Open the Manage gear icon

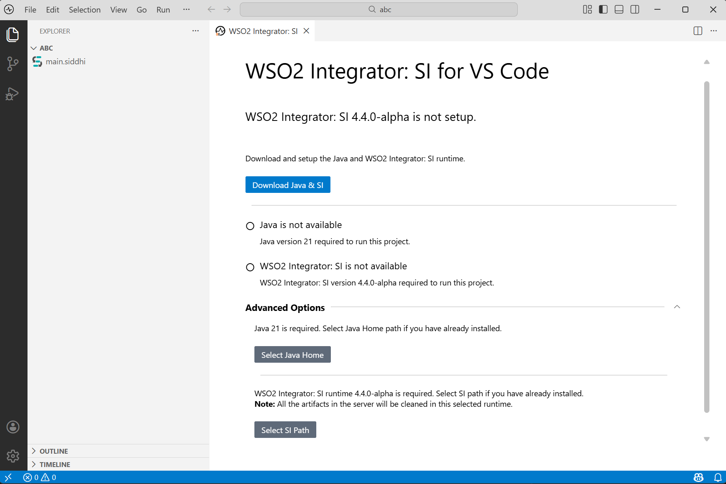[x=13, y=456]
